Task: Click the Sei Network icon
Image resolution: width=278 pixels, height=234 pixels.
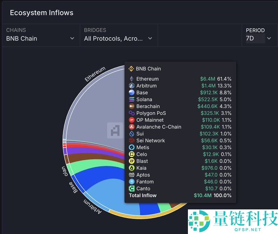Action: tap(131, 141)
